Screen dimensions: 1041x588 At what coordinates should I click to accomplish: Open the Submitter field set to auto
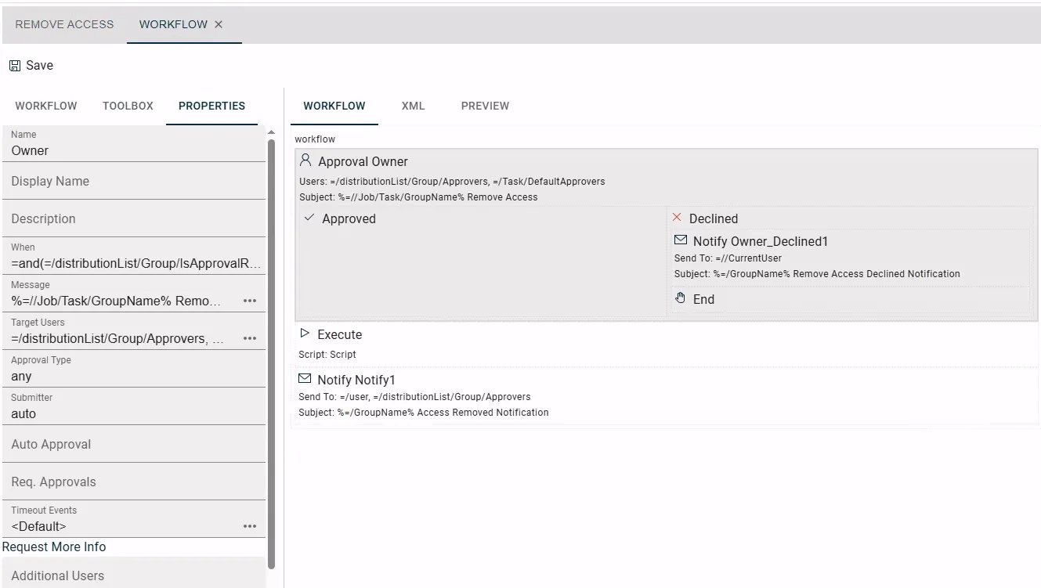pyautogui.click(x=134, y=406)
